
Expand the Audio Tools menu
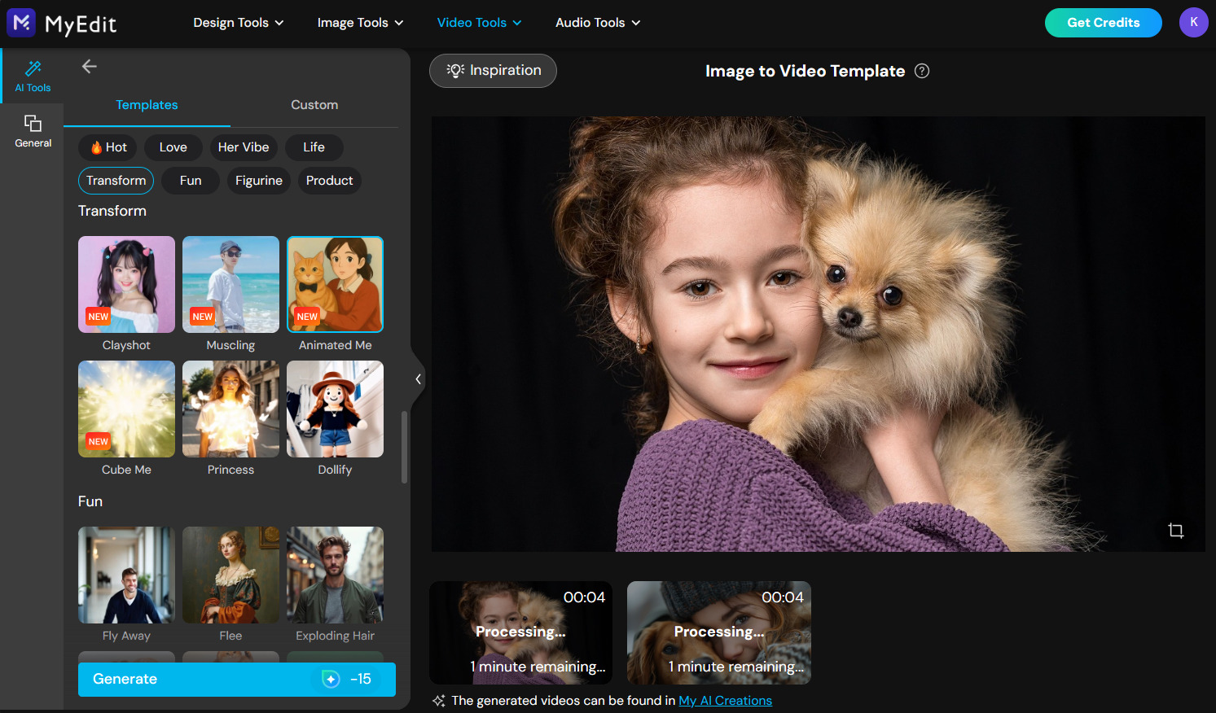click(597, 22)
